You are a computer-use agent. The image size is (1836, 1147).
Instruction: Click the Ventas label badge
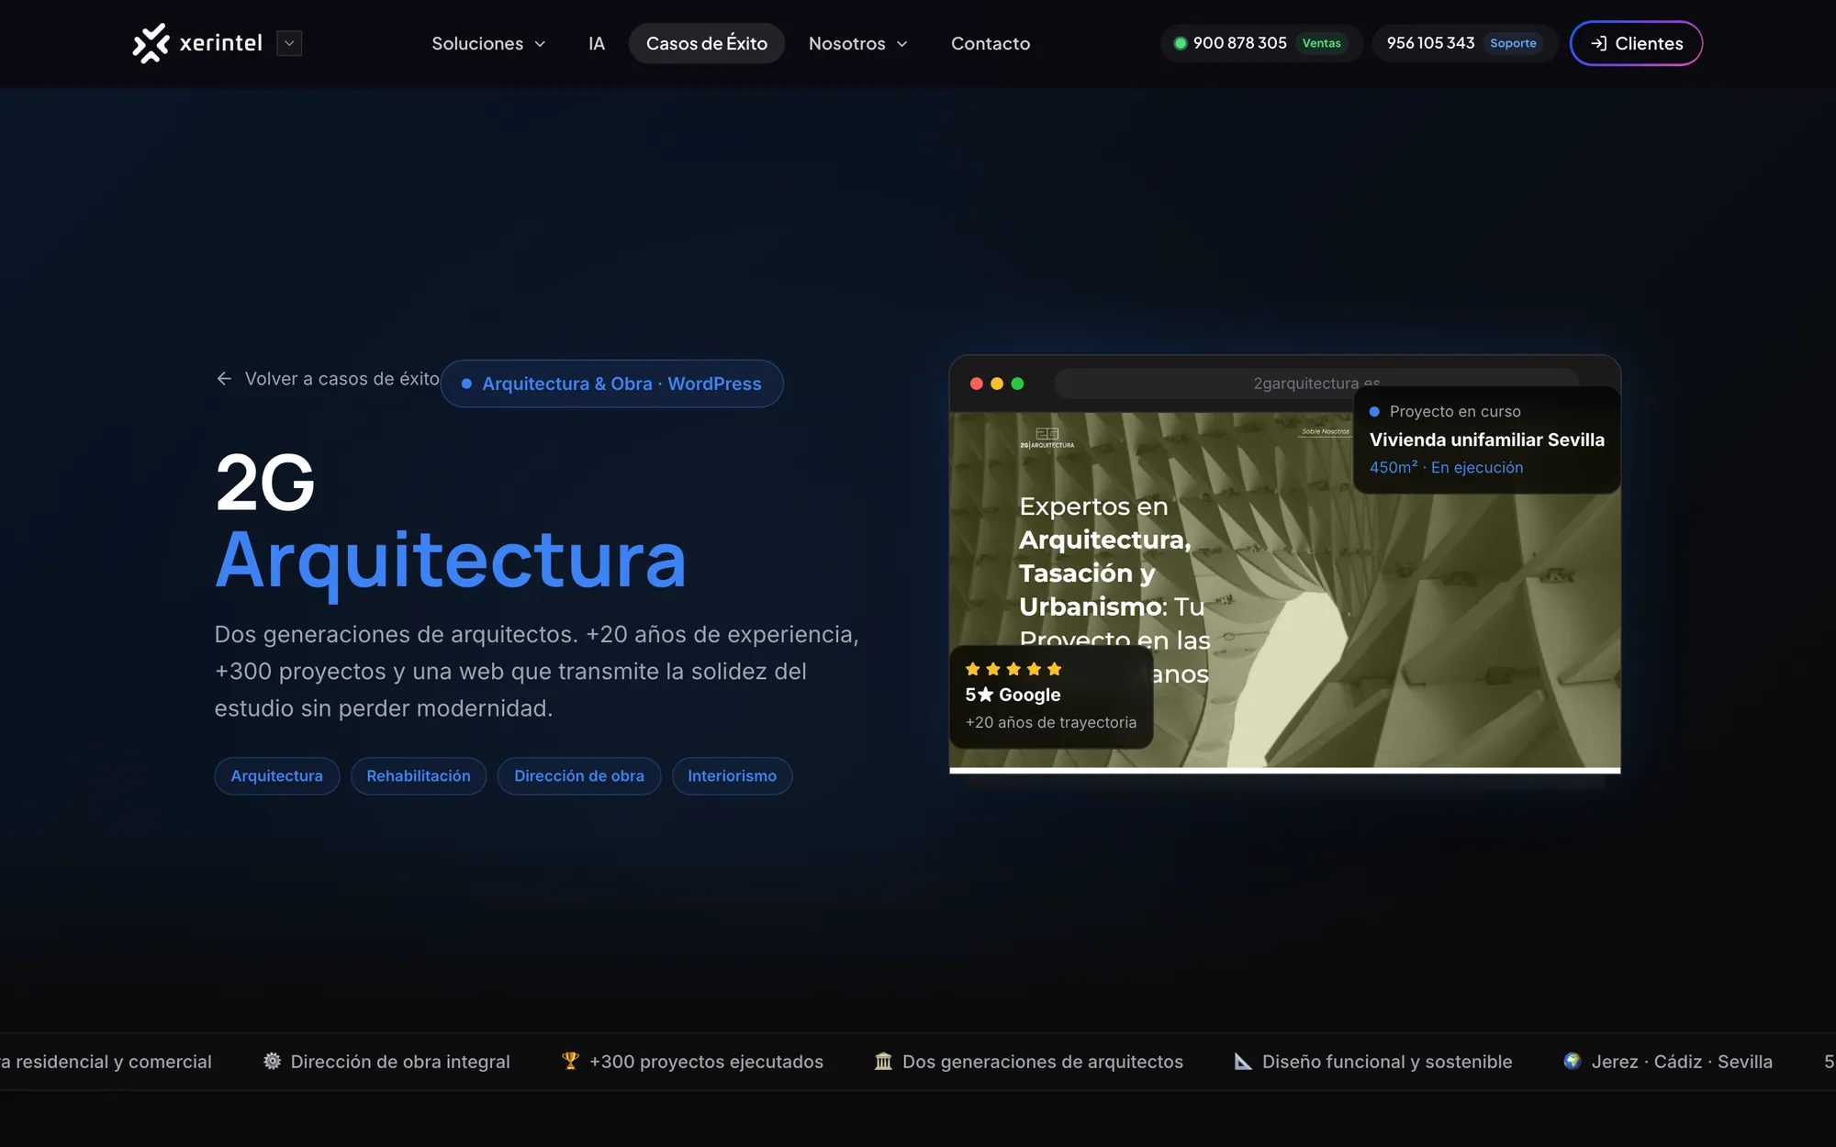(x=1321, y=43)
